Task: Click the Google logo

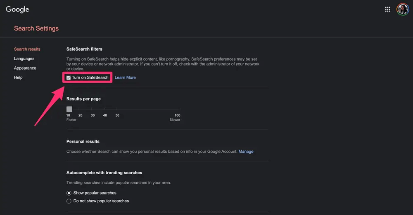Action: [17, 9]
